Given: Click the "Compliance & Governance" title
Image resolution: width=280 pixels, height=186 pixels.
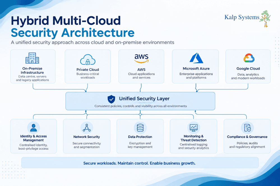Looking at the screenshot, I should (247, 137).
